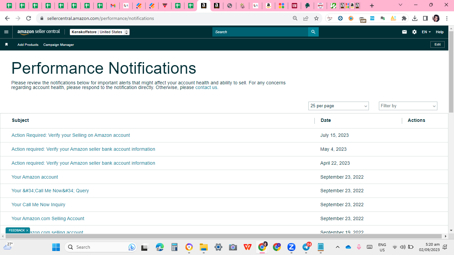Viewport: 454px width, 255px height.
Task: Switch to the green shamrock browser tab
Action: 307,6
